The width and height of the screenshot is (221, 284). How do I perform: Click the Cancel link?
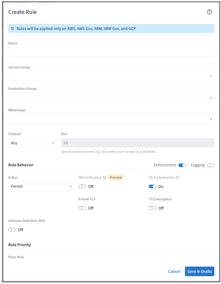174,271
